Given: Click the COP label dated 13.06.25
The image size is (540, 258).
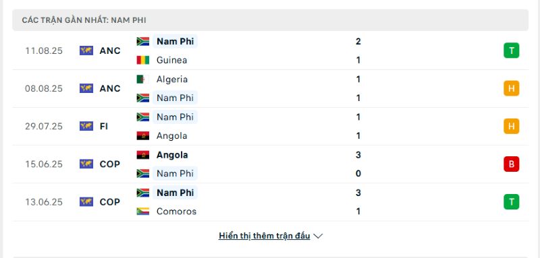Looking at the screenshot, I should click(x=110, y=202).
